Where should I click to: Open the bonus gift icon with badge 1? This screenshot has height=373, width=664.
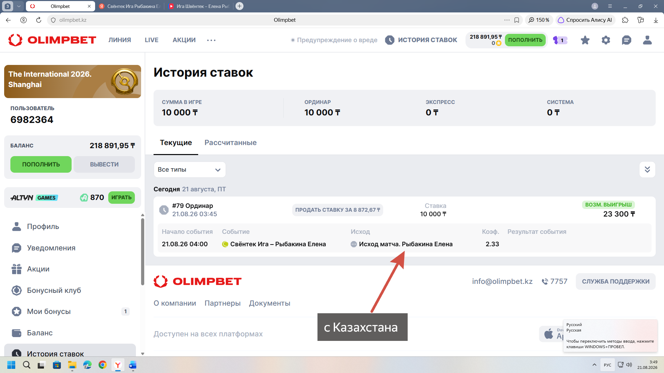(560, 40)
